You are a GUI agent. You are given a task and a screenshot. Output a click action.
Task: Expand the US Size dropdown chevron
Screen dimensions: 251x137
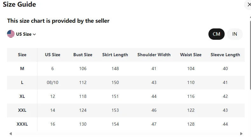(34, 34)
